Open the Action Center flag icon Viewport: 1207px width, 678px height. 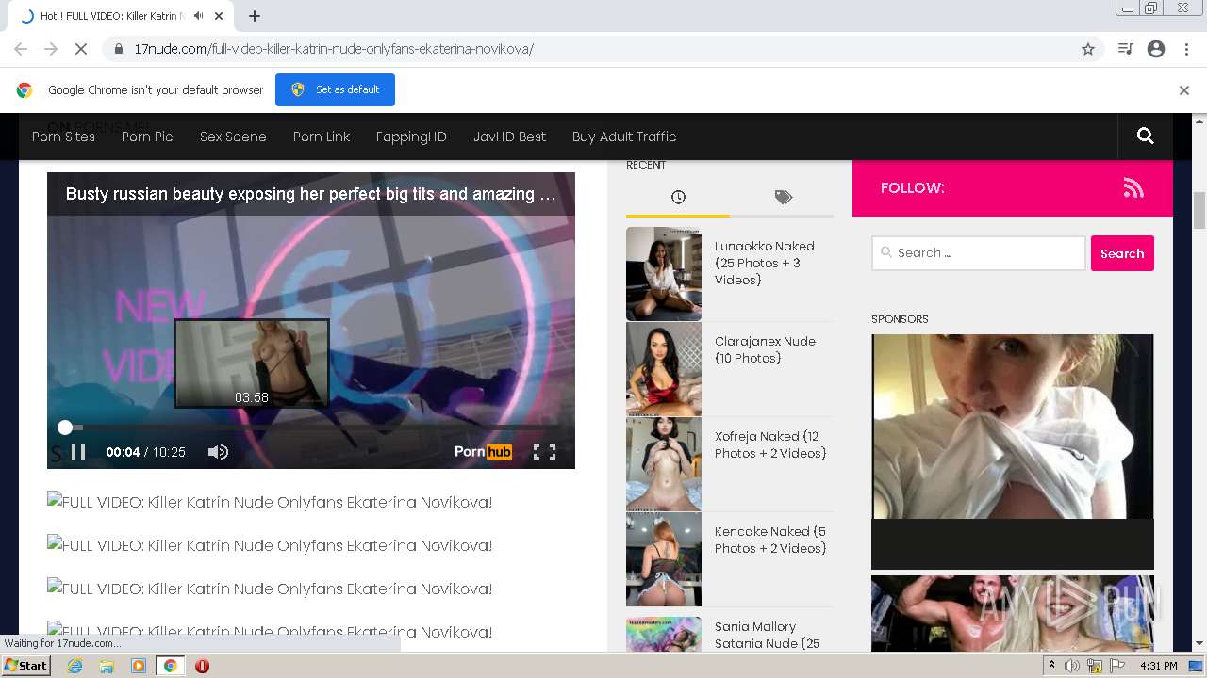(x=1117, y=666)
